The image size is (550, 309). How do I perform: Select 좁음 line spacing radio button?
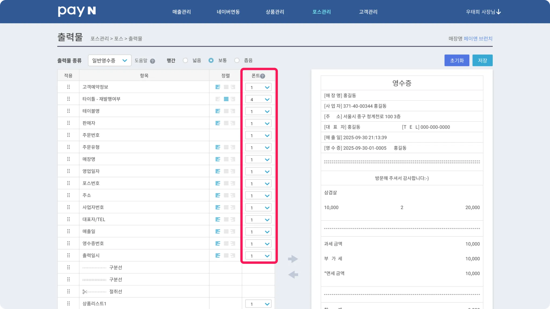pyautogui.click(x=237, y=60)
